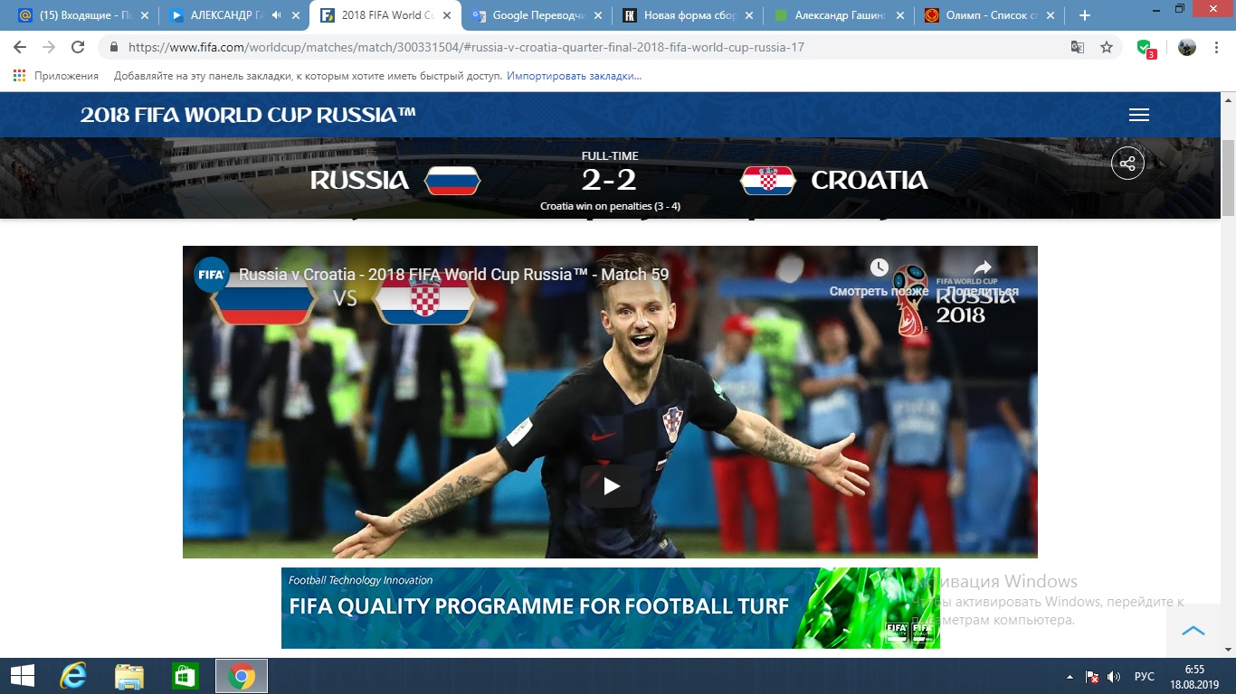Switch to the Google Переводчик tab
Image resolution: width=1236 pixels, height=694 pixels.
coord(536,15)
